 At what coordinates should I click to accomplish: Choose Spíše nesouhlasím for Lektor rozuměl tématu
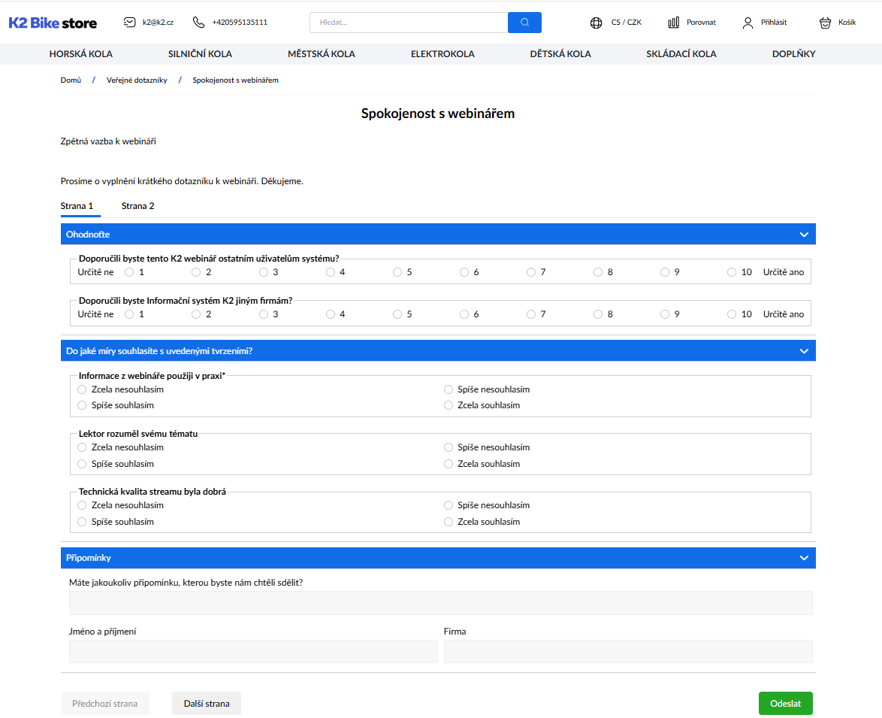449,447
